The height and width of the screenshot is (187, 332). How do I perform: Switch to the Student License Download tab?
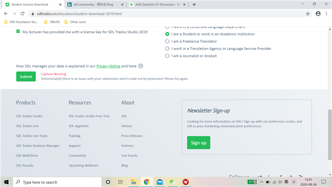tap(32, 5)
